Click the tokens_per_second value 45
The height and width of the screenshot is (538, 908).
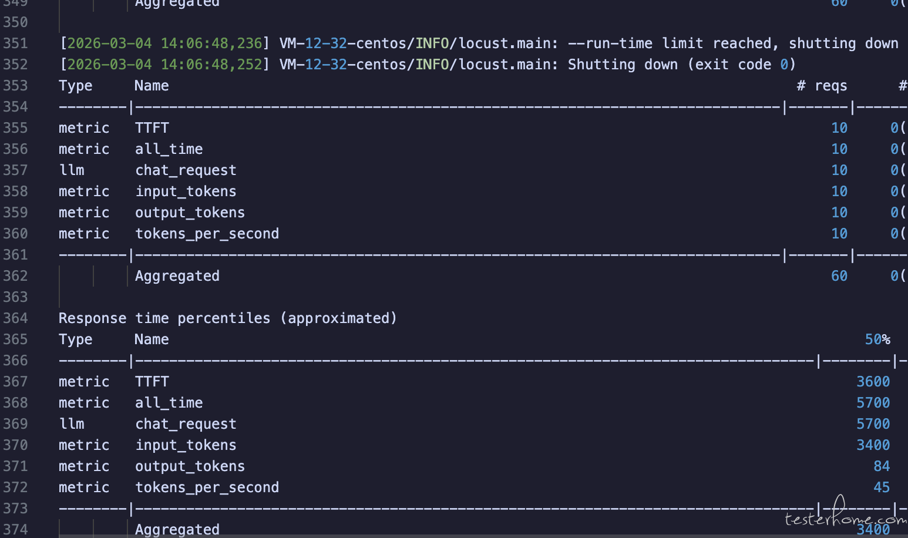pyautogui.click(x=881, y=487)
